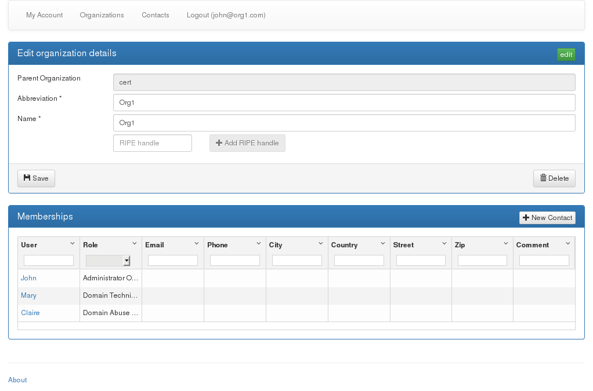The width and height of the screenshot is (593, 391).
Task: Open the About link in footer
Action: click(17, 380)
